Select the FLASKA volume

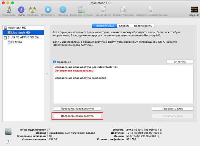[x=23, y=42]
